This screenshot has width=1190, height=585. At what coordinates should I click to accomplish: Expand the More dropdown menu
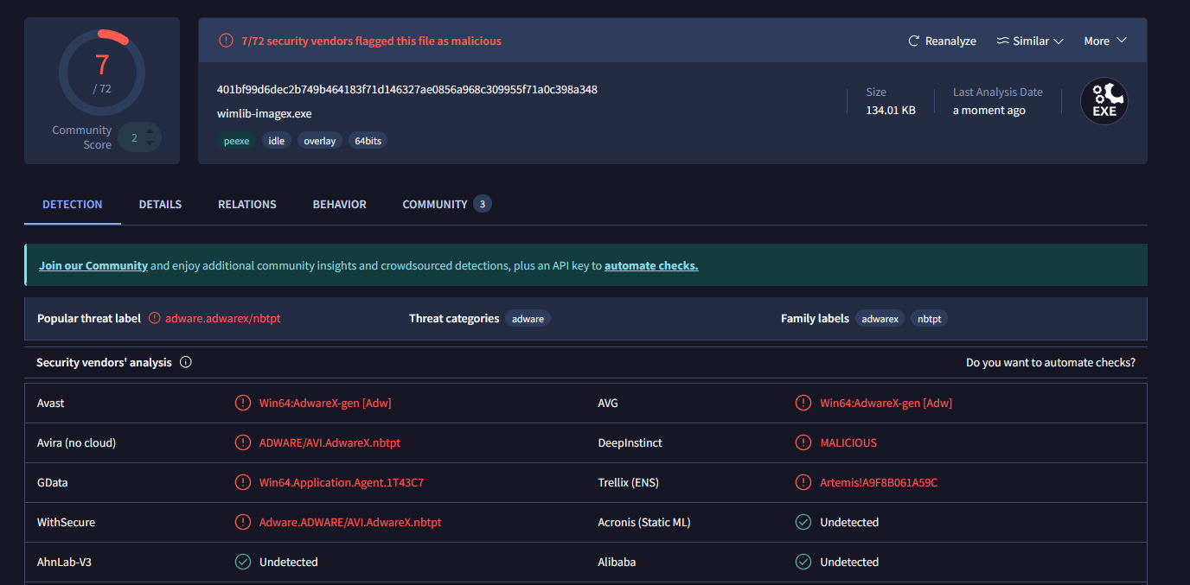(1105, 41)
